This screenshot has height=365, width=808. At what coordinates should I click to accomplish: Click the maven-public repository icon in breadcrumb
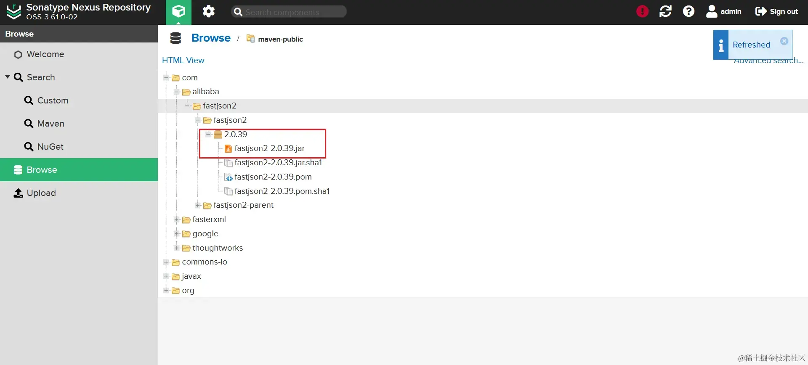pos(250,39)
